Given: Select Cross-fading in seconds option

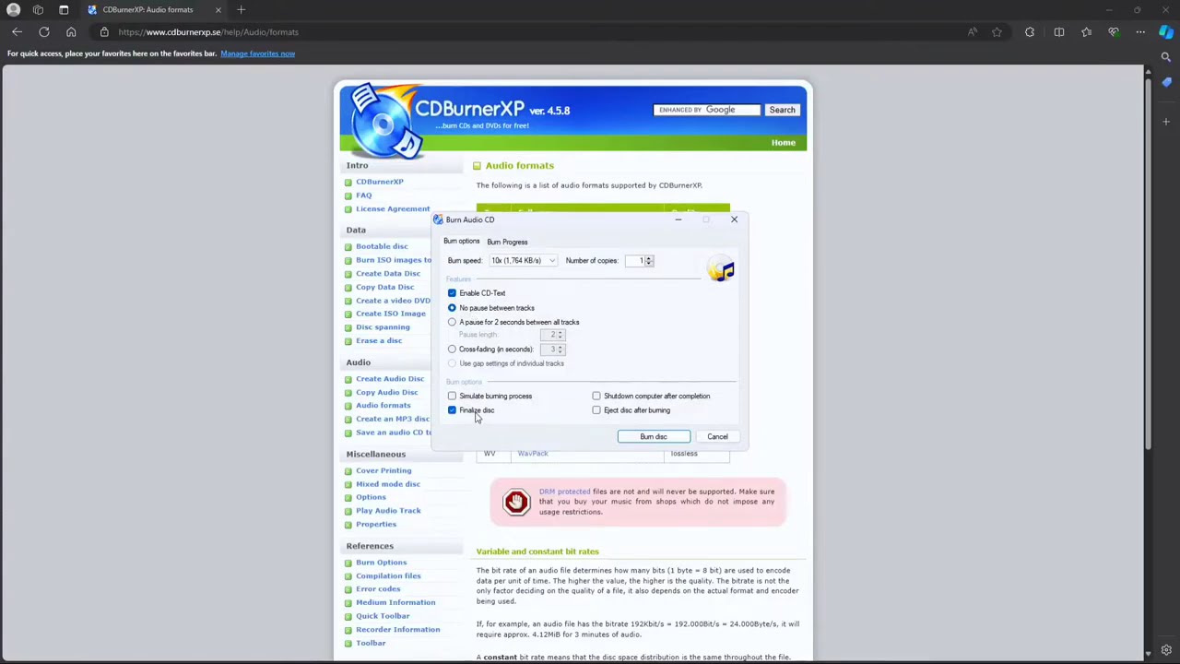Looking at the screenshot, I should 452,350.
